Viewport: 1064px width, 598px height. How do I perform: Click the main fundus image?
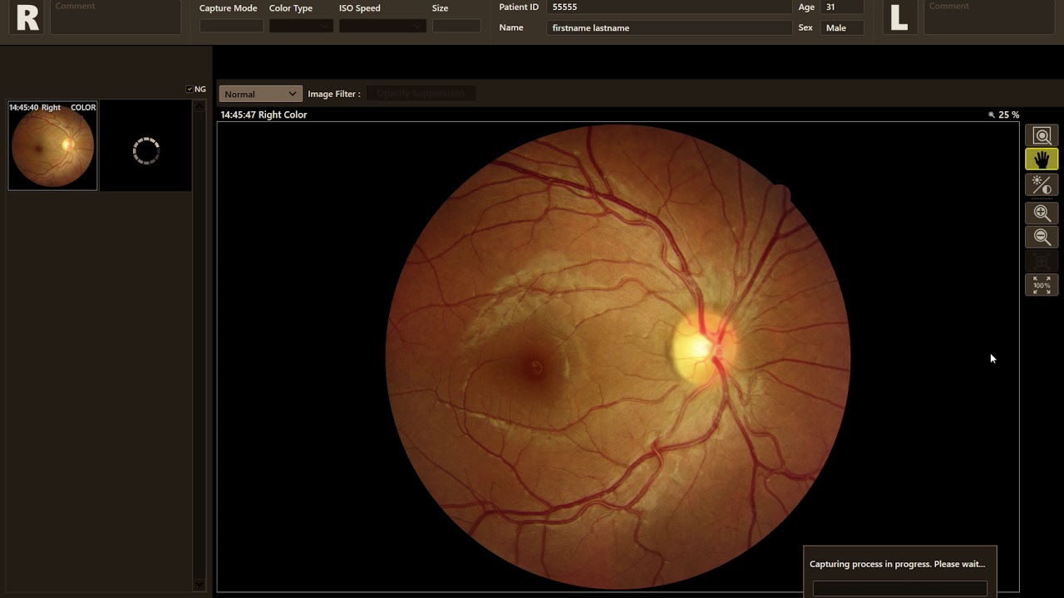tap(618, 357)
